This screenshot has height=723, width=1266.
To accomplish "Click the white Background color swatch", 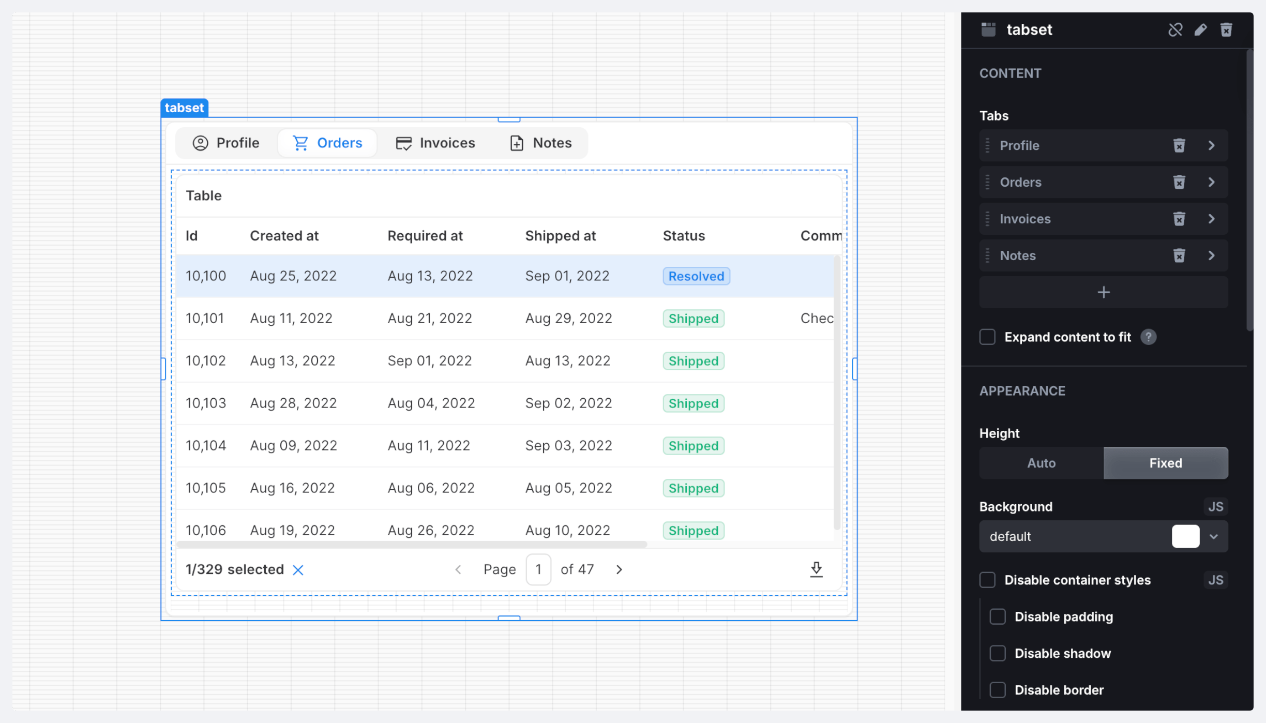I will coord(1185,536).
